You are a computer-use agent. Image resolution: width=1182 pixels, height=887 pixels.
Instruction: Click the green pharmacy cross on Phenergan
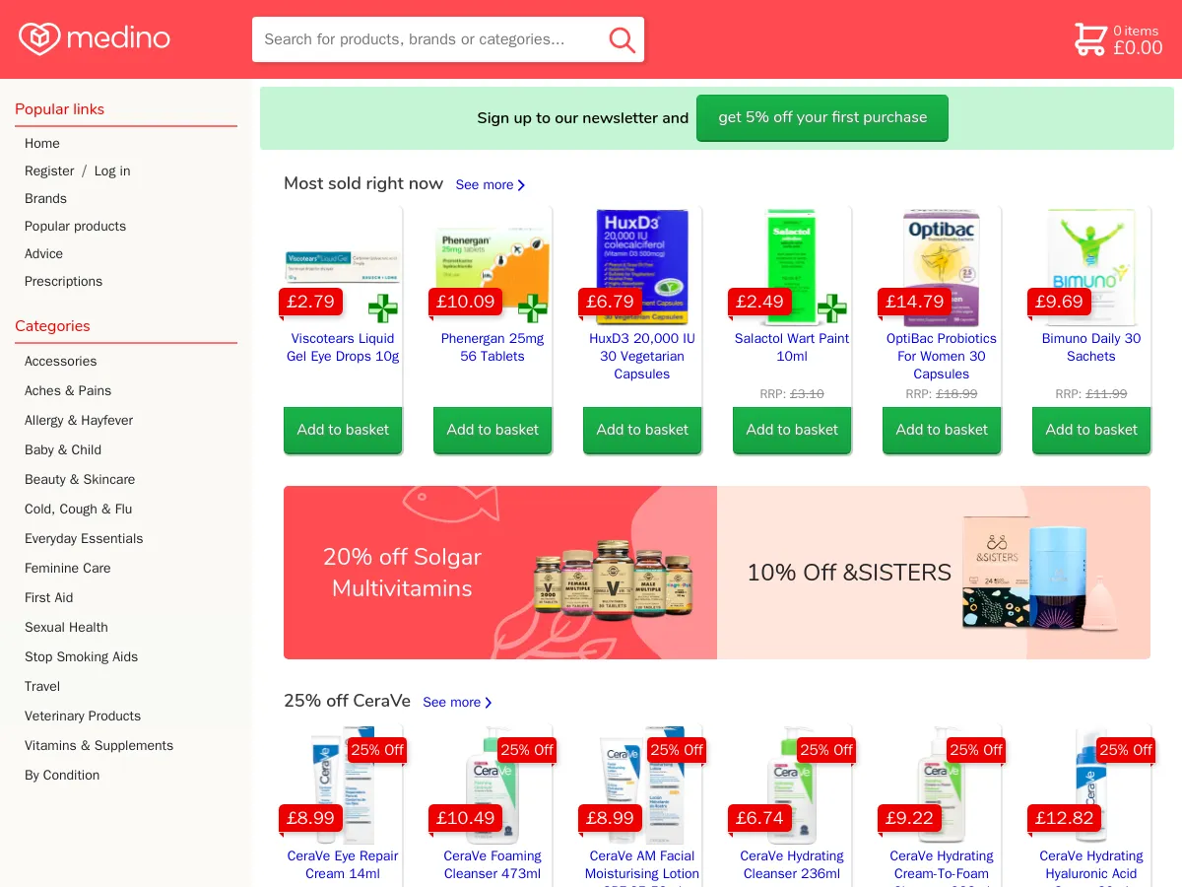[x=533, y=308]
